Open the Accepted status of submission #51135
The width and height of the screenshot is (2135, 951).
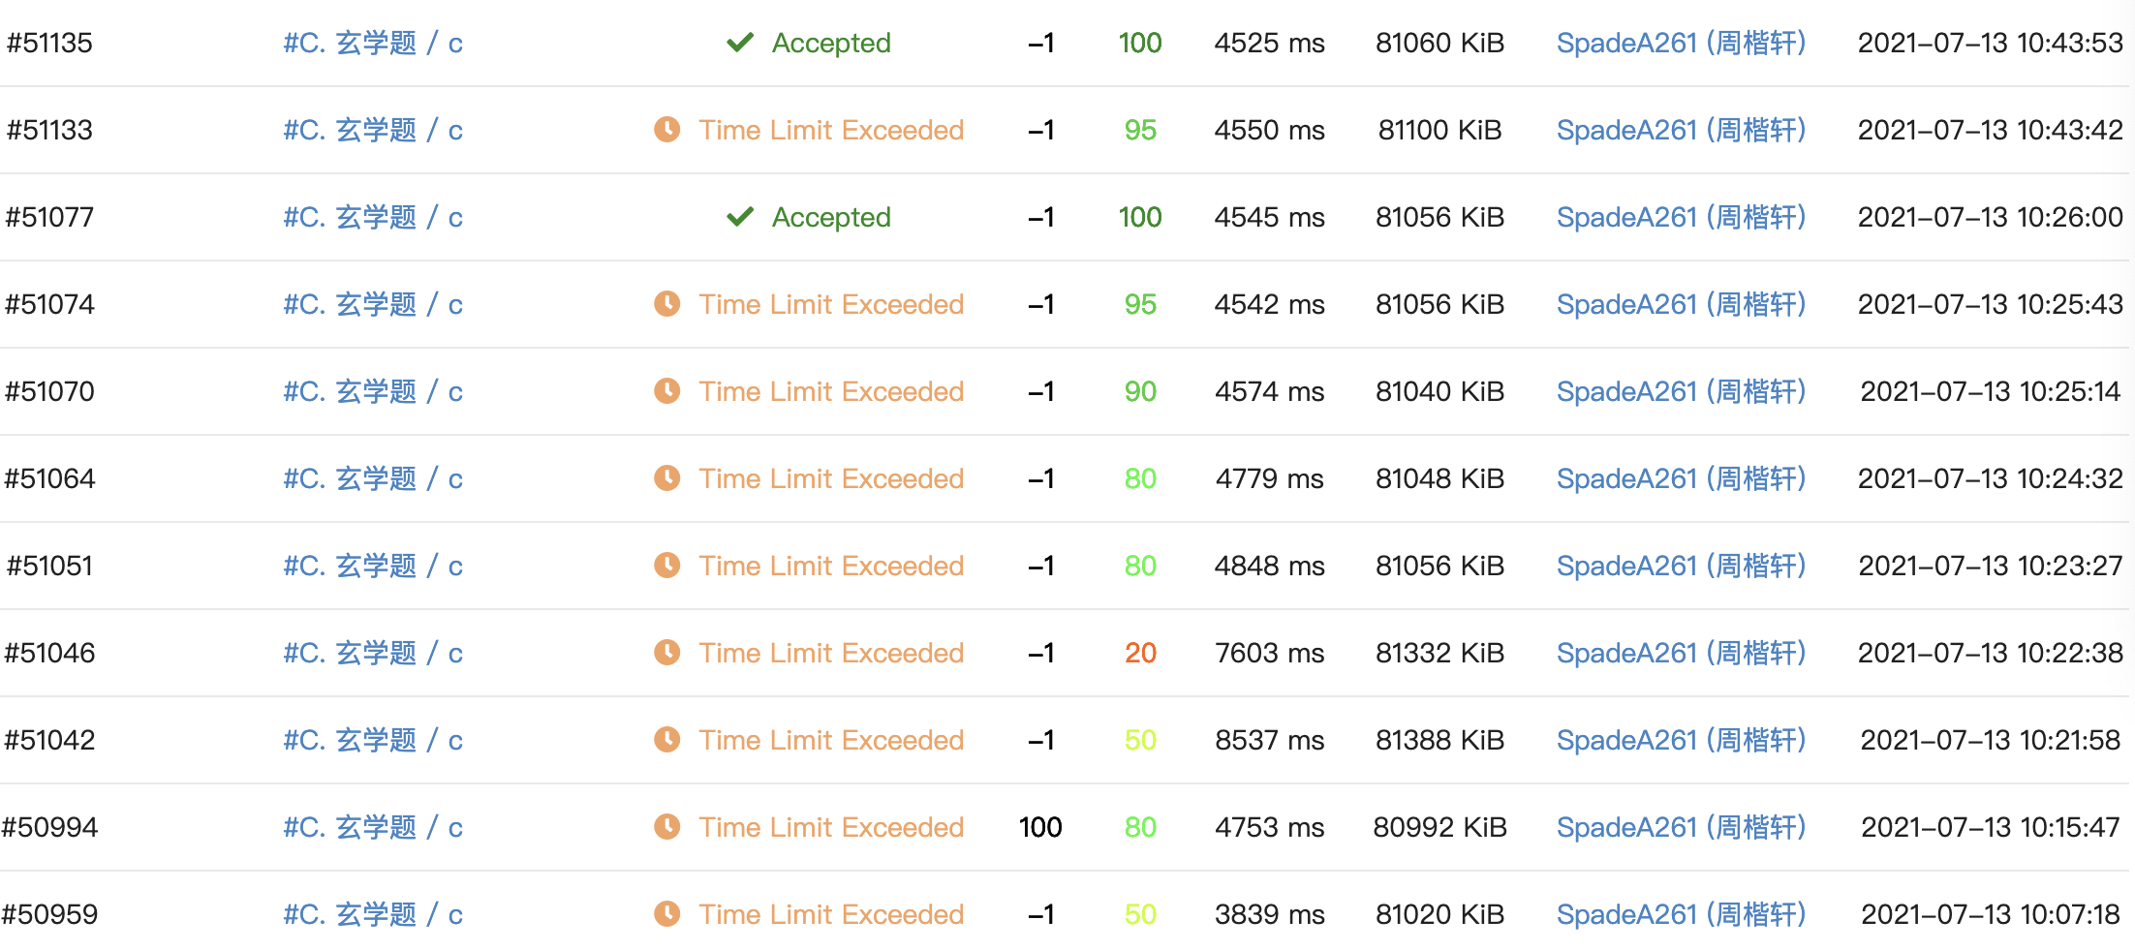830,43
